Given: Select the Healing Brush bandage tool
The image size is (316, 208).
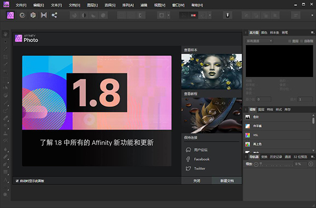Looking at the screenshot, I should [5, 156].
